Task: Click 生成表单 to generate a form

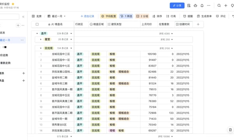Action: coord(204,16)
